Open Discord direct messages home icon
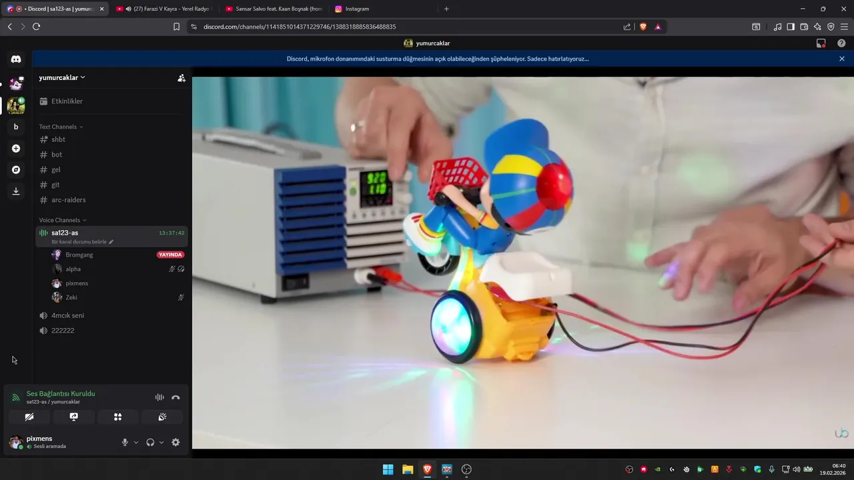Screen dimensions: 854x480 tap(16, 59)
